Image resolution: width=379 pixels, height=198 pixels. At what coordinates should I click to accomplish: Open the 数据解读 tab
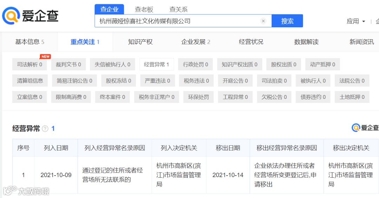(306, 42)
